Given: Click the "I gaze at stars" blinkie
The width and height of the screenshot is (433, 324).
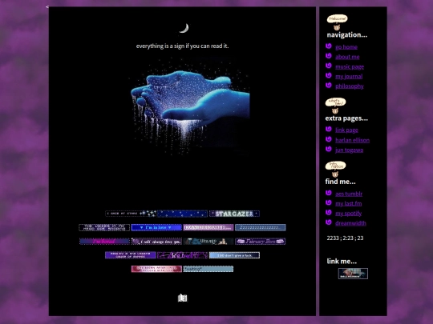Looking at the screenshot, I should point(131,214).
